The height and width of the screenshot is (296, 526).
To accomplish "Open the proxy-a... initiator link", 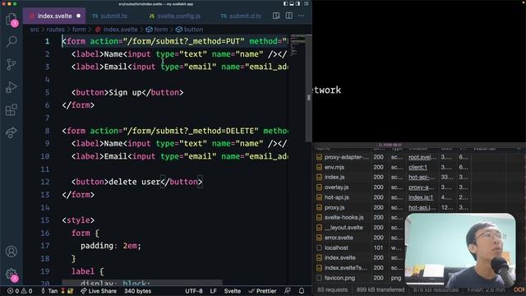I will point(421,187).
